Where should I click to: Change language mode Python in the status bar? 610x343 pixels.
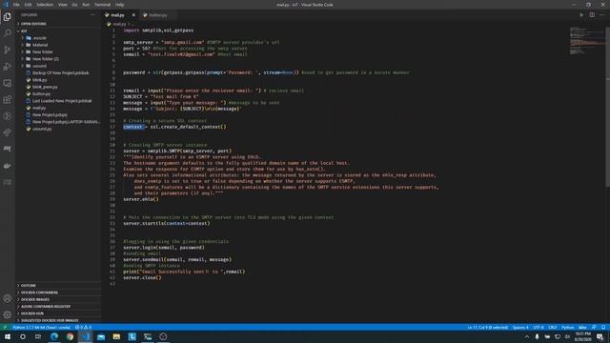568,328
